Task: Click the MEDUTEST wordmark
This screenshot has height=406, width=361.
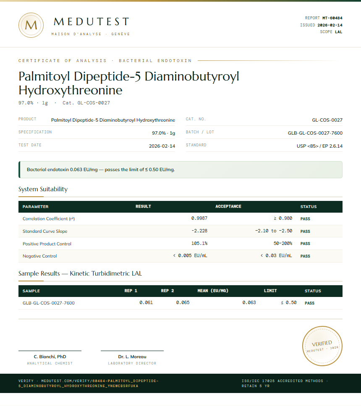Action: click(92, 22)
